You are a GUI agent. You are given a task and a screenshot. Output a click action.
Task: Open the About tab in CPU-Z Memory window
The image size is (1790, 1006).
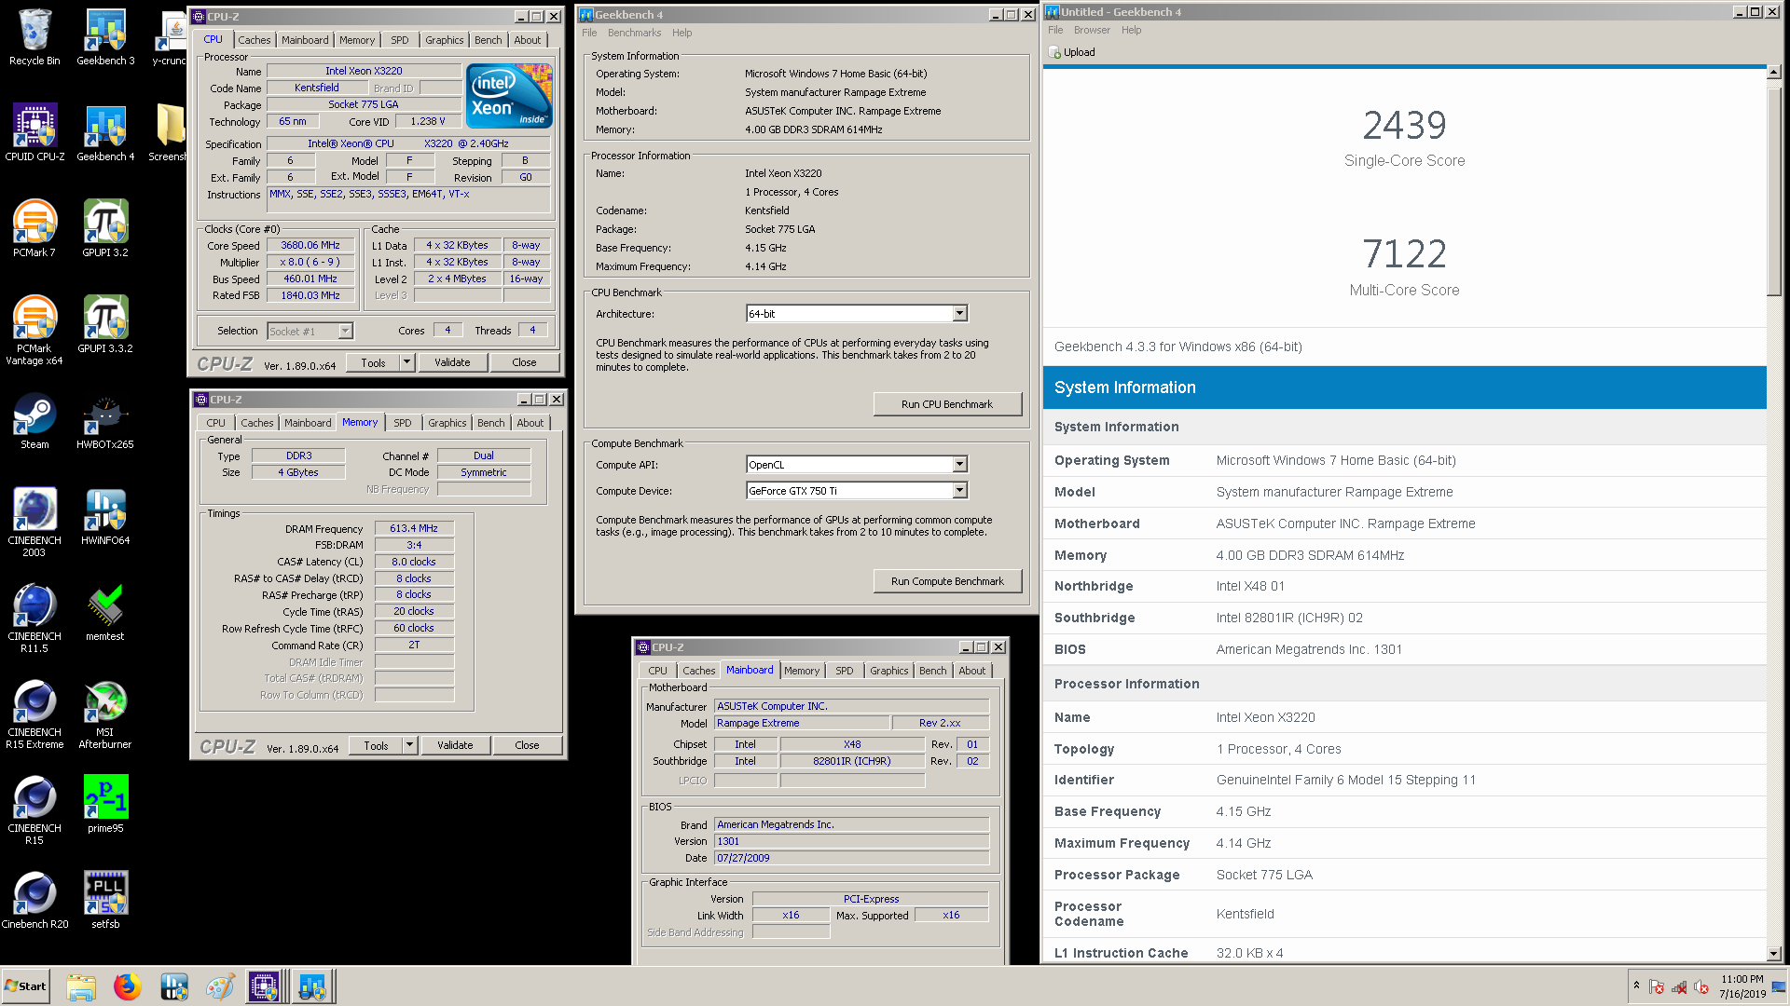click(x=530, y=423)
